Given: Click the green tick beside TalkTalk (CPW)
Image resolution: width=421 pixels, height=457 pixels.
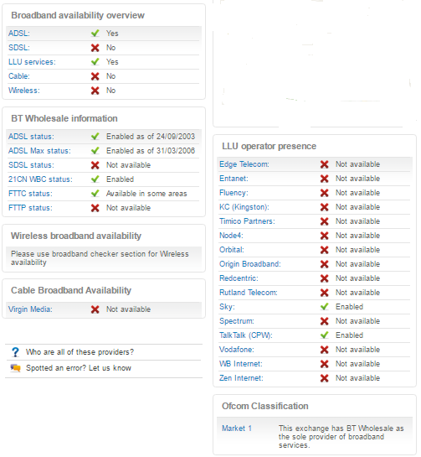Looking at the screenshot, I should click(x=324, y=335).
